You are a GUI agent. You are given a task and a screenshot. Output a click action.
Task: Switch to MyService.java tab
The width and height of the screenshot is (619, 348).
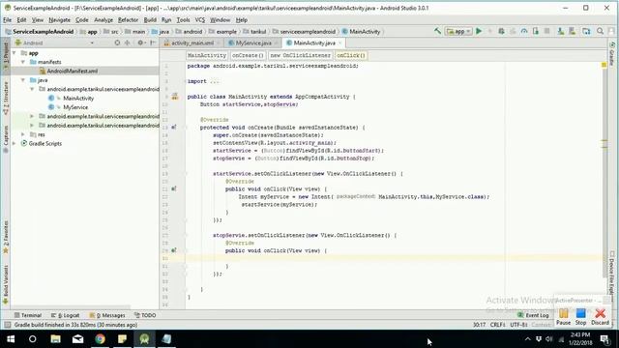tap(253, 43)
